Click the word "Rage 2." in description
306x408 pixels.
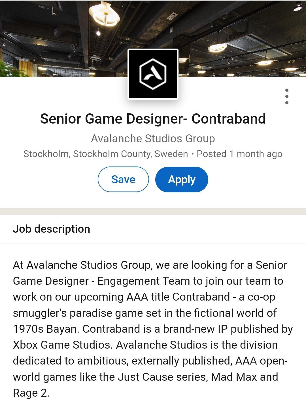[x=31, y=393]
